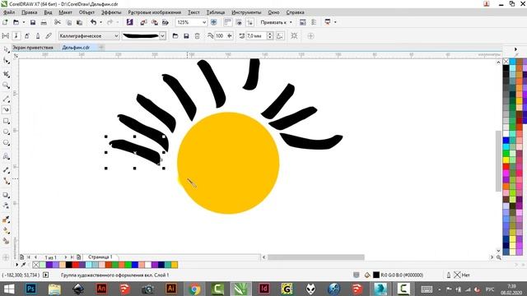Click the Paste icon
The image size is (527, 296).
[x=79, y=22]
